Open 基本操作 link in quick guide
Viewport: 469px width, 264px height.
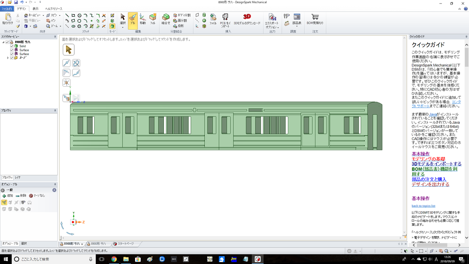point(420,154)
